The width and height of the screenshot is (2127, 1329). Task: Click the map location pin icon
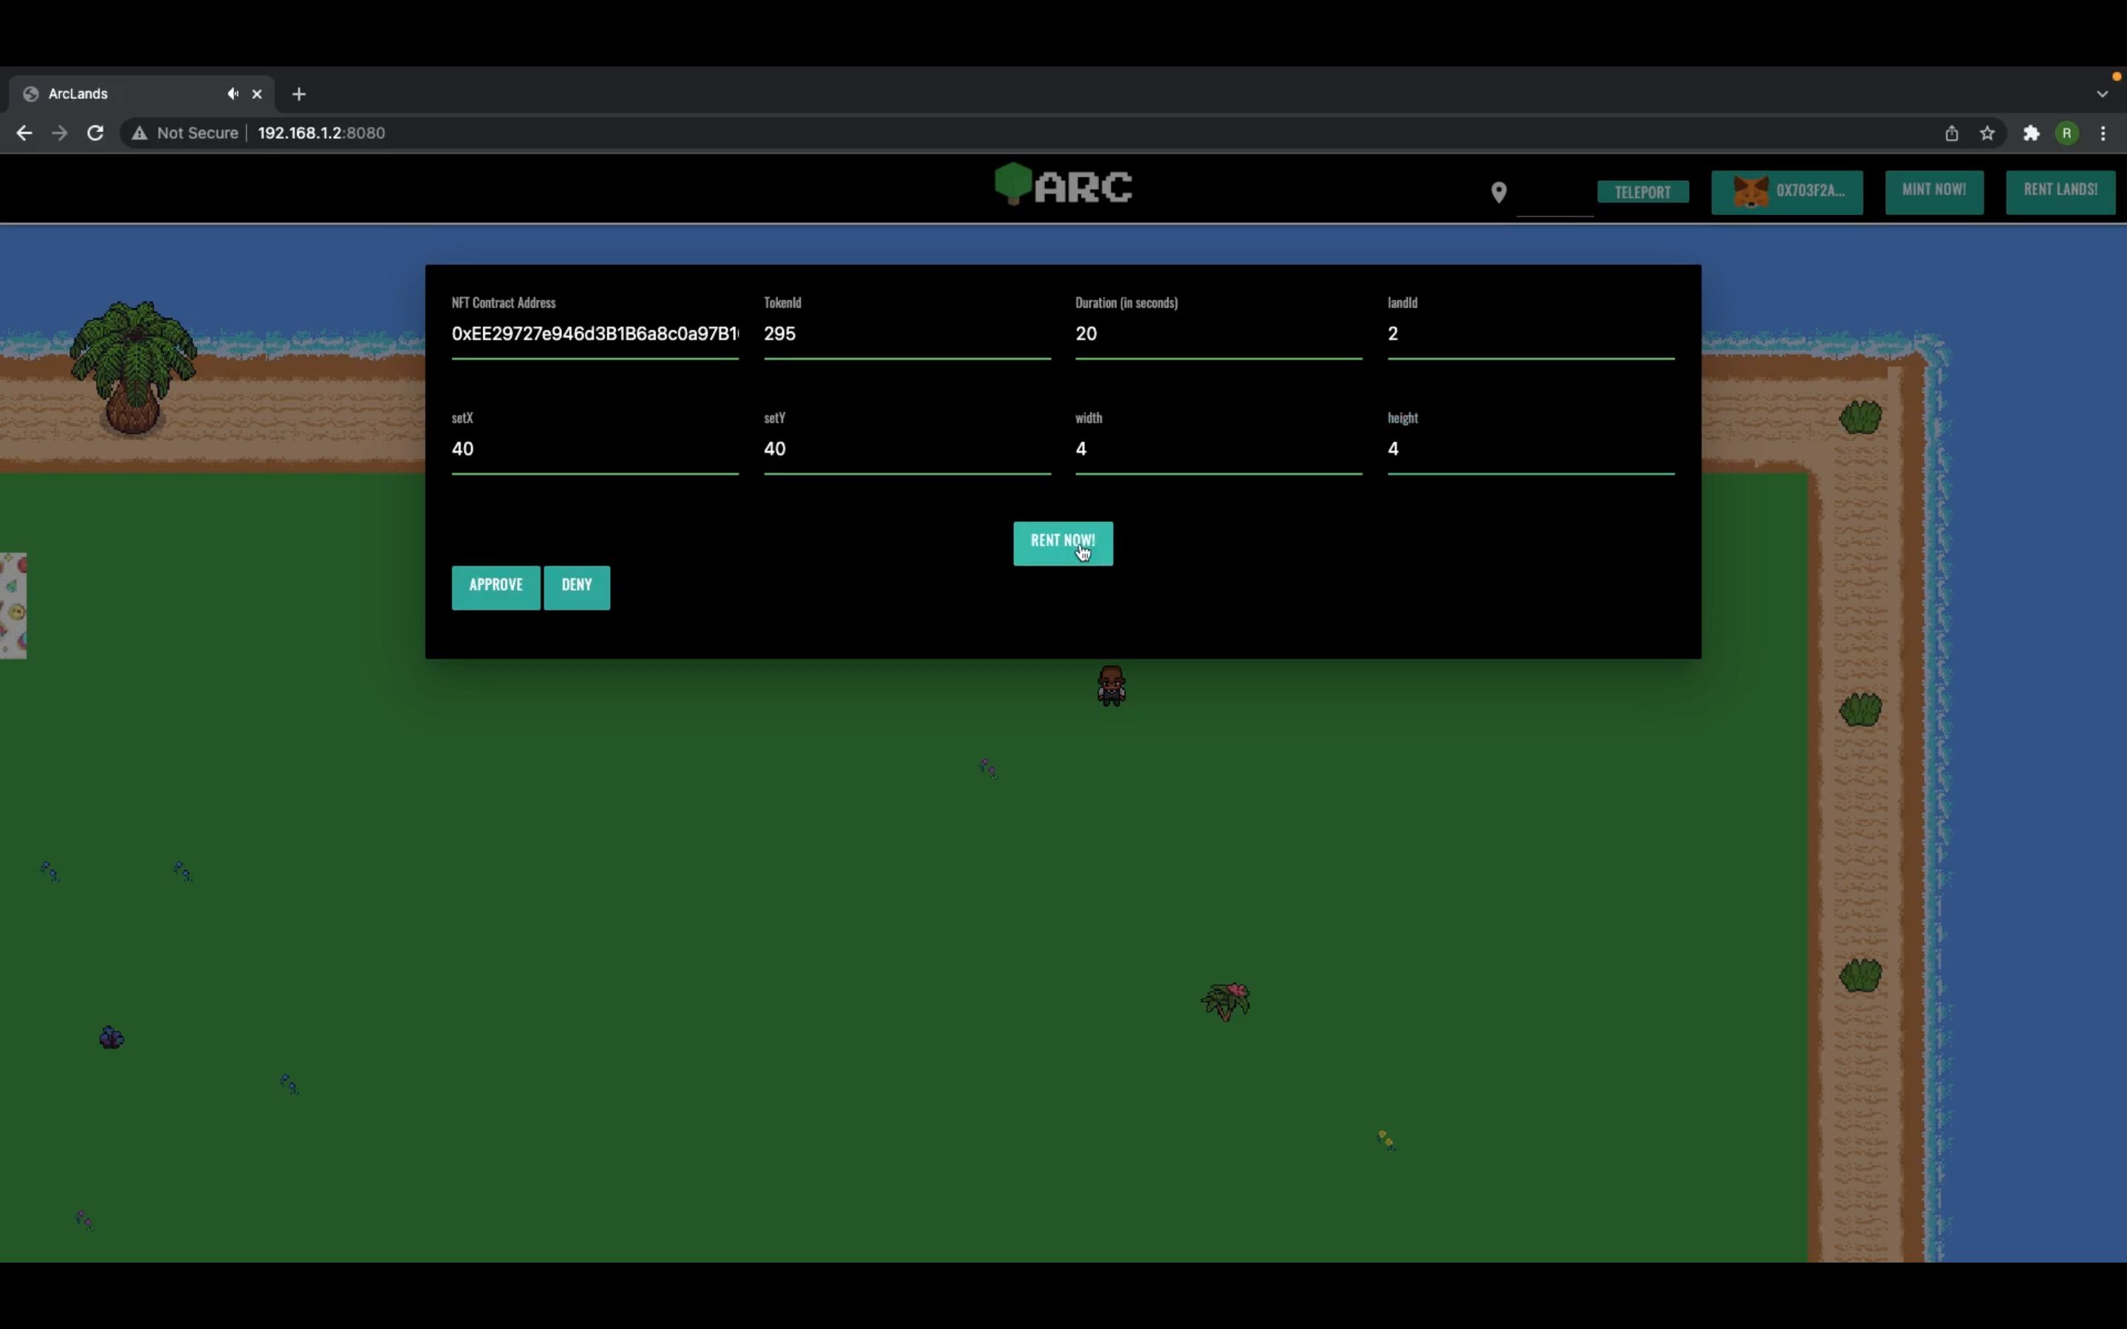click(1499, 193)
